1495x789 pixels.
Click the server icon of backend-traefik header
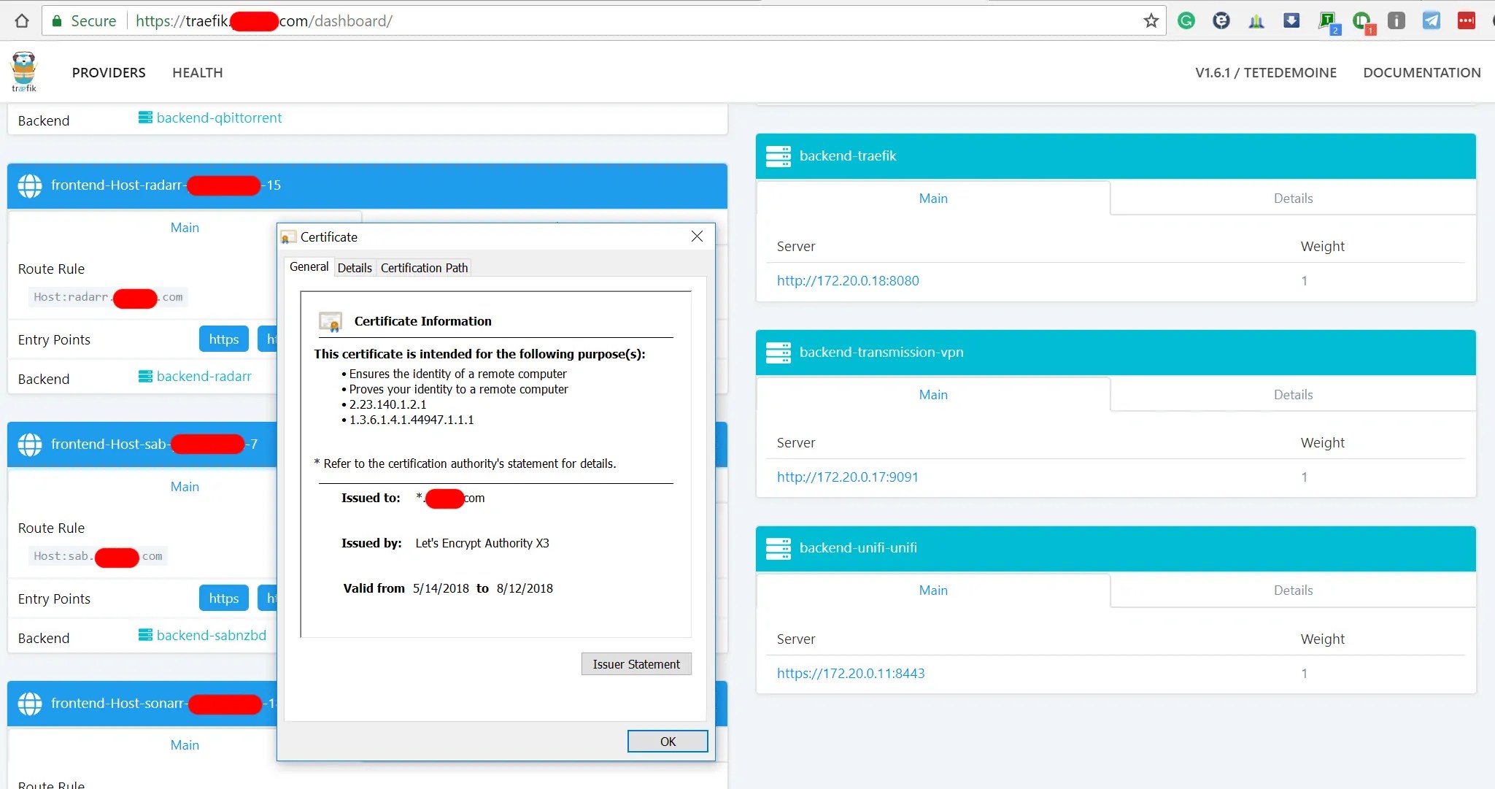[x=779, y=156]
